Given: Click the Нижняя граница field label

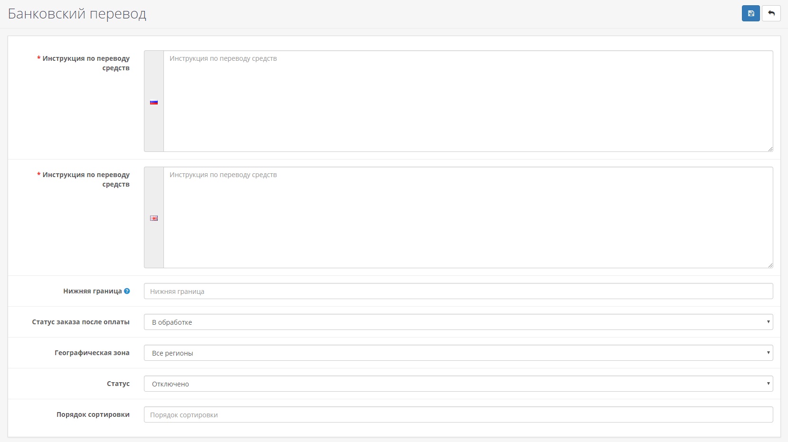Looking at the screenshot, I should point(93,291).
